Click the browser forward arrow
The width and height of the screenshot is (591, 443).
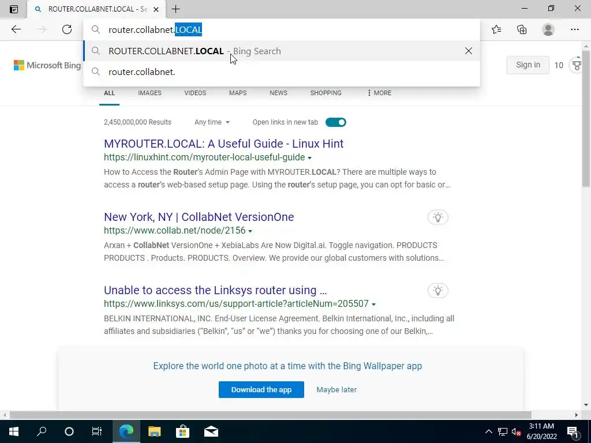[x=42, y=29]
